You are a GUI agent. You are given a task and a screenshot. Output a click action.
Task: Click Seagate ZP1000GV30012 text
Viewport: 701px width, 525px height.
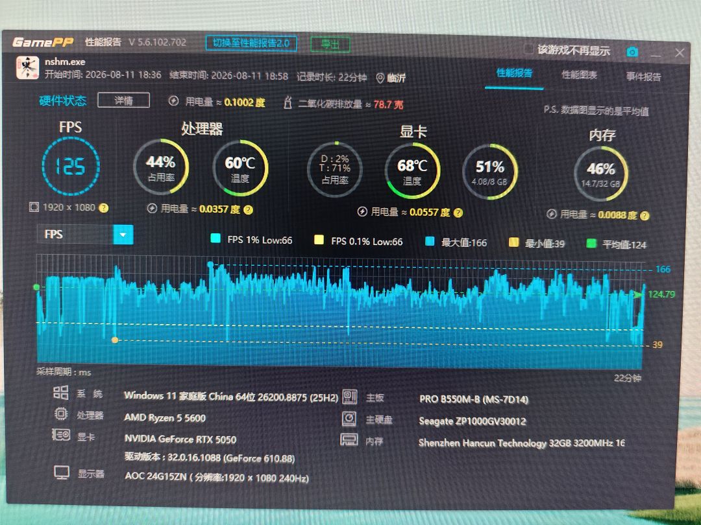click(473, 421)
